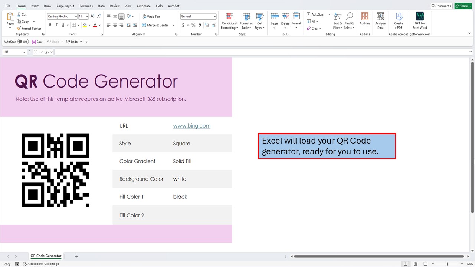Image resolution: width=475 pixels, height=267 pixels.
Task: Open the Review menu tab
Action: click(x=115, y=6)
